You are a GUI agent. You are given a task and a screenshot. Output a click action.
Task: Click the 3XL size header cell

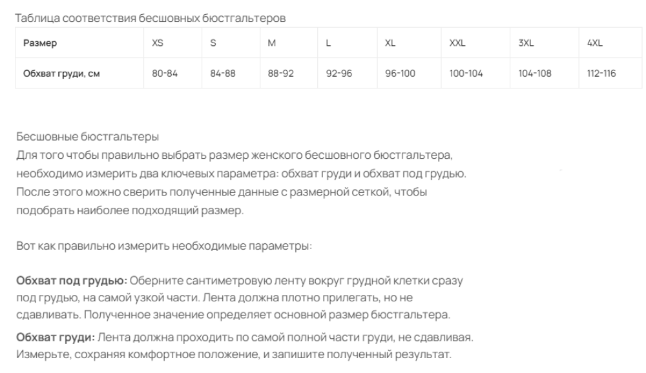[x=544, y=43]
